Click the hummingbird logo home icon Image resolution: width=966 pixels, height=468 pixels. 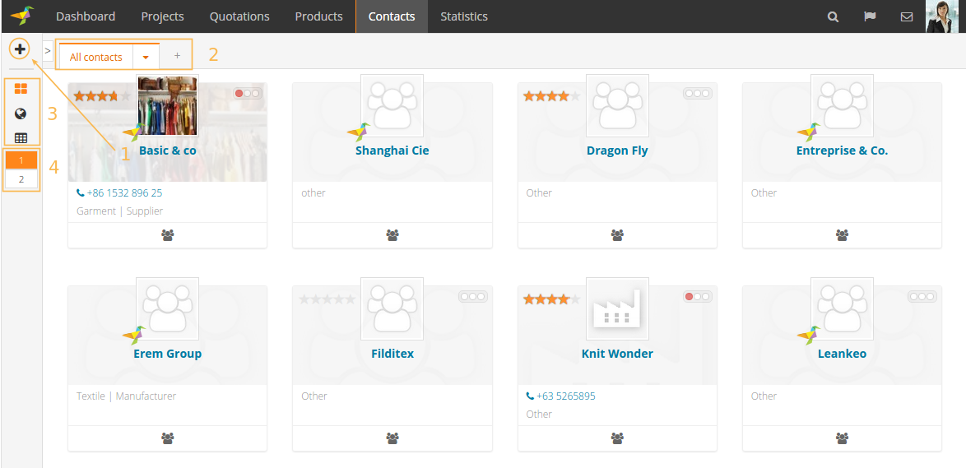pyautogui.click(x=22, y=16)
